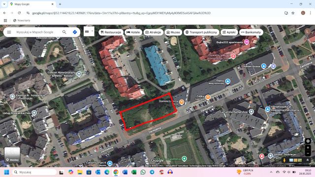
Task: Filter by Atrakcje chip
Action: pyautogui.click(x=153, y=32)
